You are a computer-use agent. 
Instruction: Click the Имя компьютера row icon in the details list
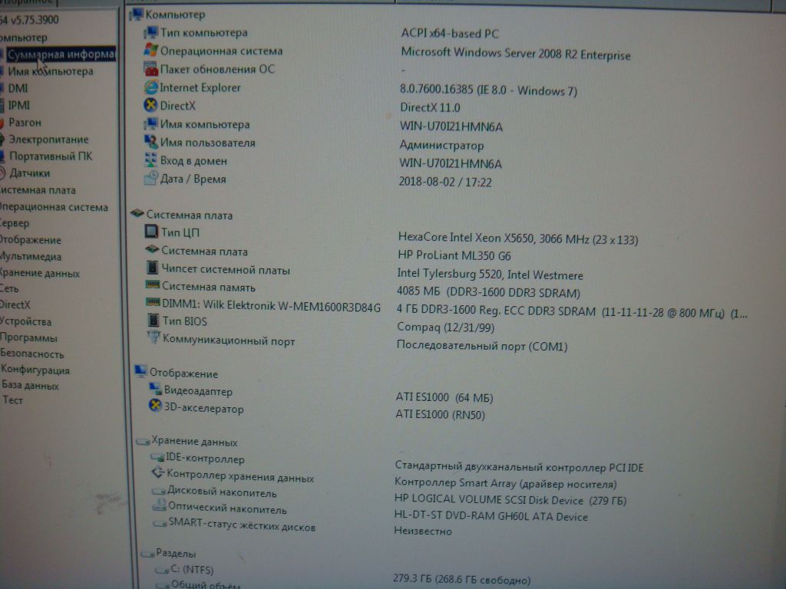(x=150, y=123)
